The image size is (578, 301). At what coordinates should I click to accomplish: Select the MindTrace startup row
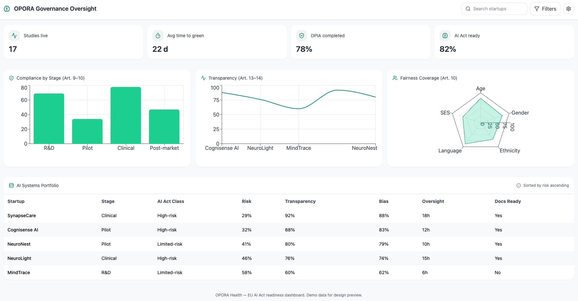(x=19, y=273)
